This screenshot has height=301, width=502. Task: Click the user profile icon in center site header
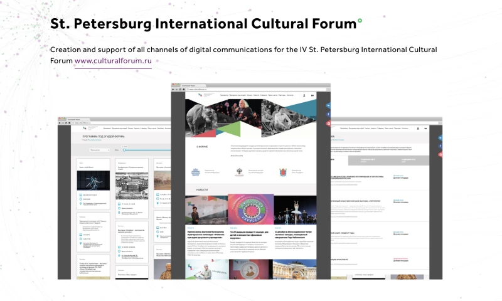pos(304,95)
